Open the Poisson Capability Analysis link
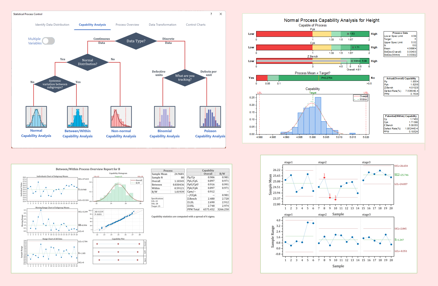This screenshot has height=286, width=438. (x=210, y=133)
